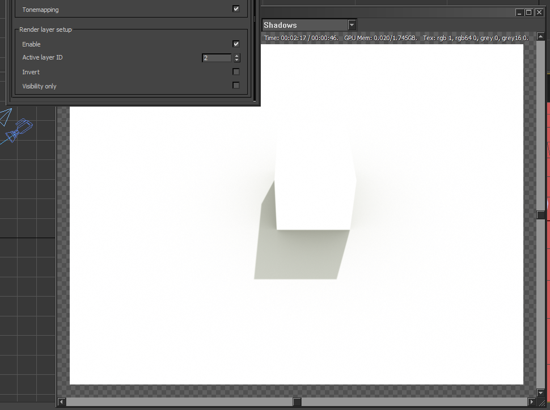
Task: Click the vertical scrollbar down arrow
Action: pos(540,393)
